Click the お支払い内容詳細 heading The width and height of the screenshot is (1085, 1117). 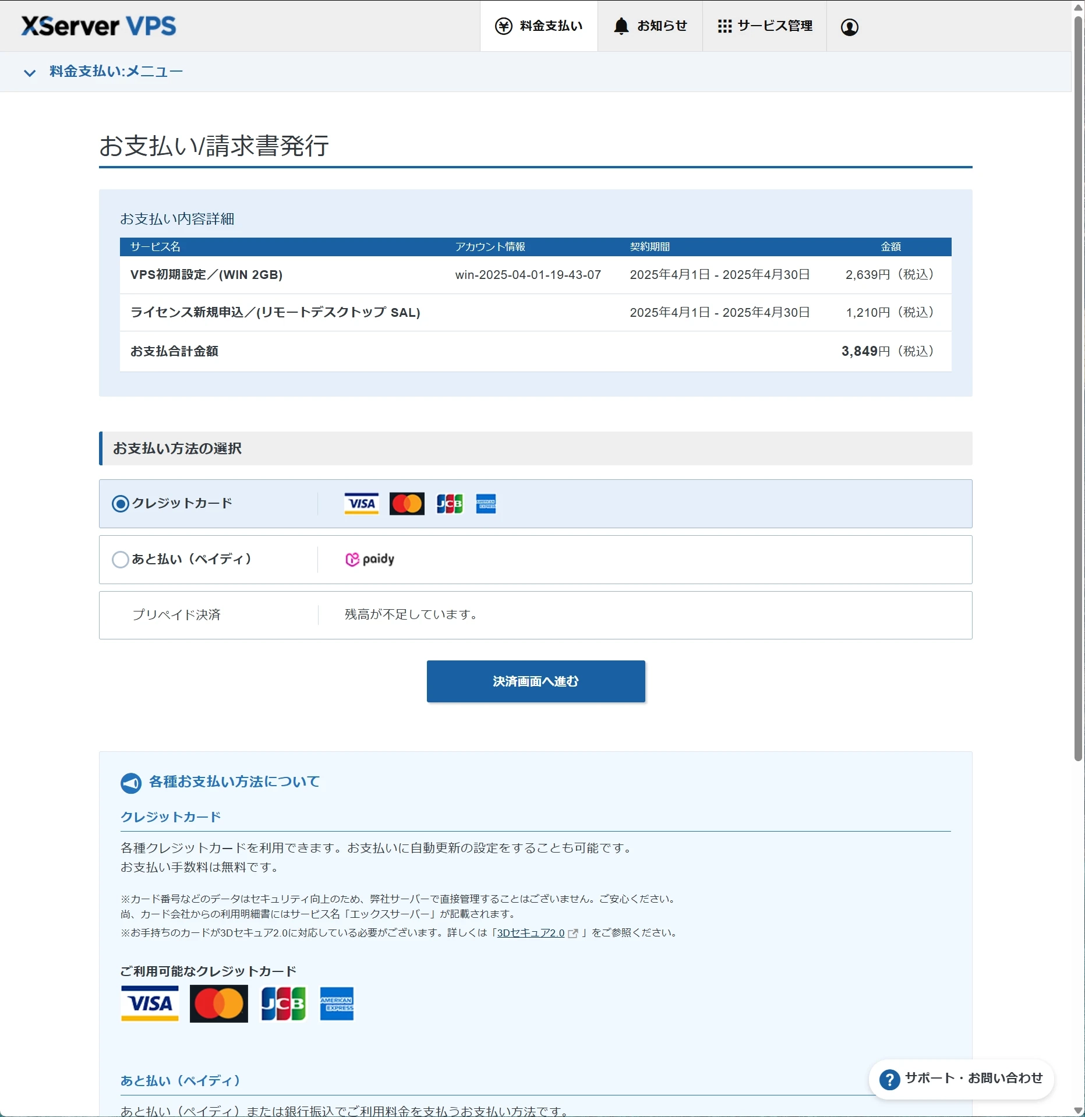point(177,219)
